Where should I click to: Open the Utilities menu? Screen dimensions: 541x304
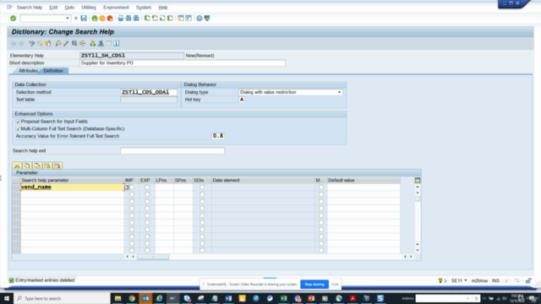(x=89, y=8)
